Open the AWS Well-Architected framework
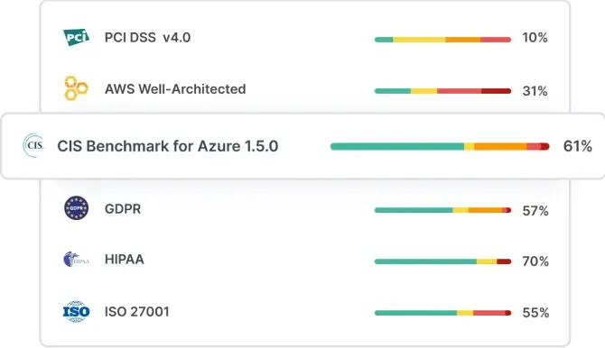The width and height of the screenshot is (605, 348). (x=175, y=89)
